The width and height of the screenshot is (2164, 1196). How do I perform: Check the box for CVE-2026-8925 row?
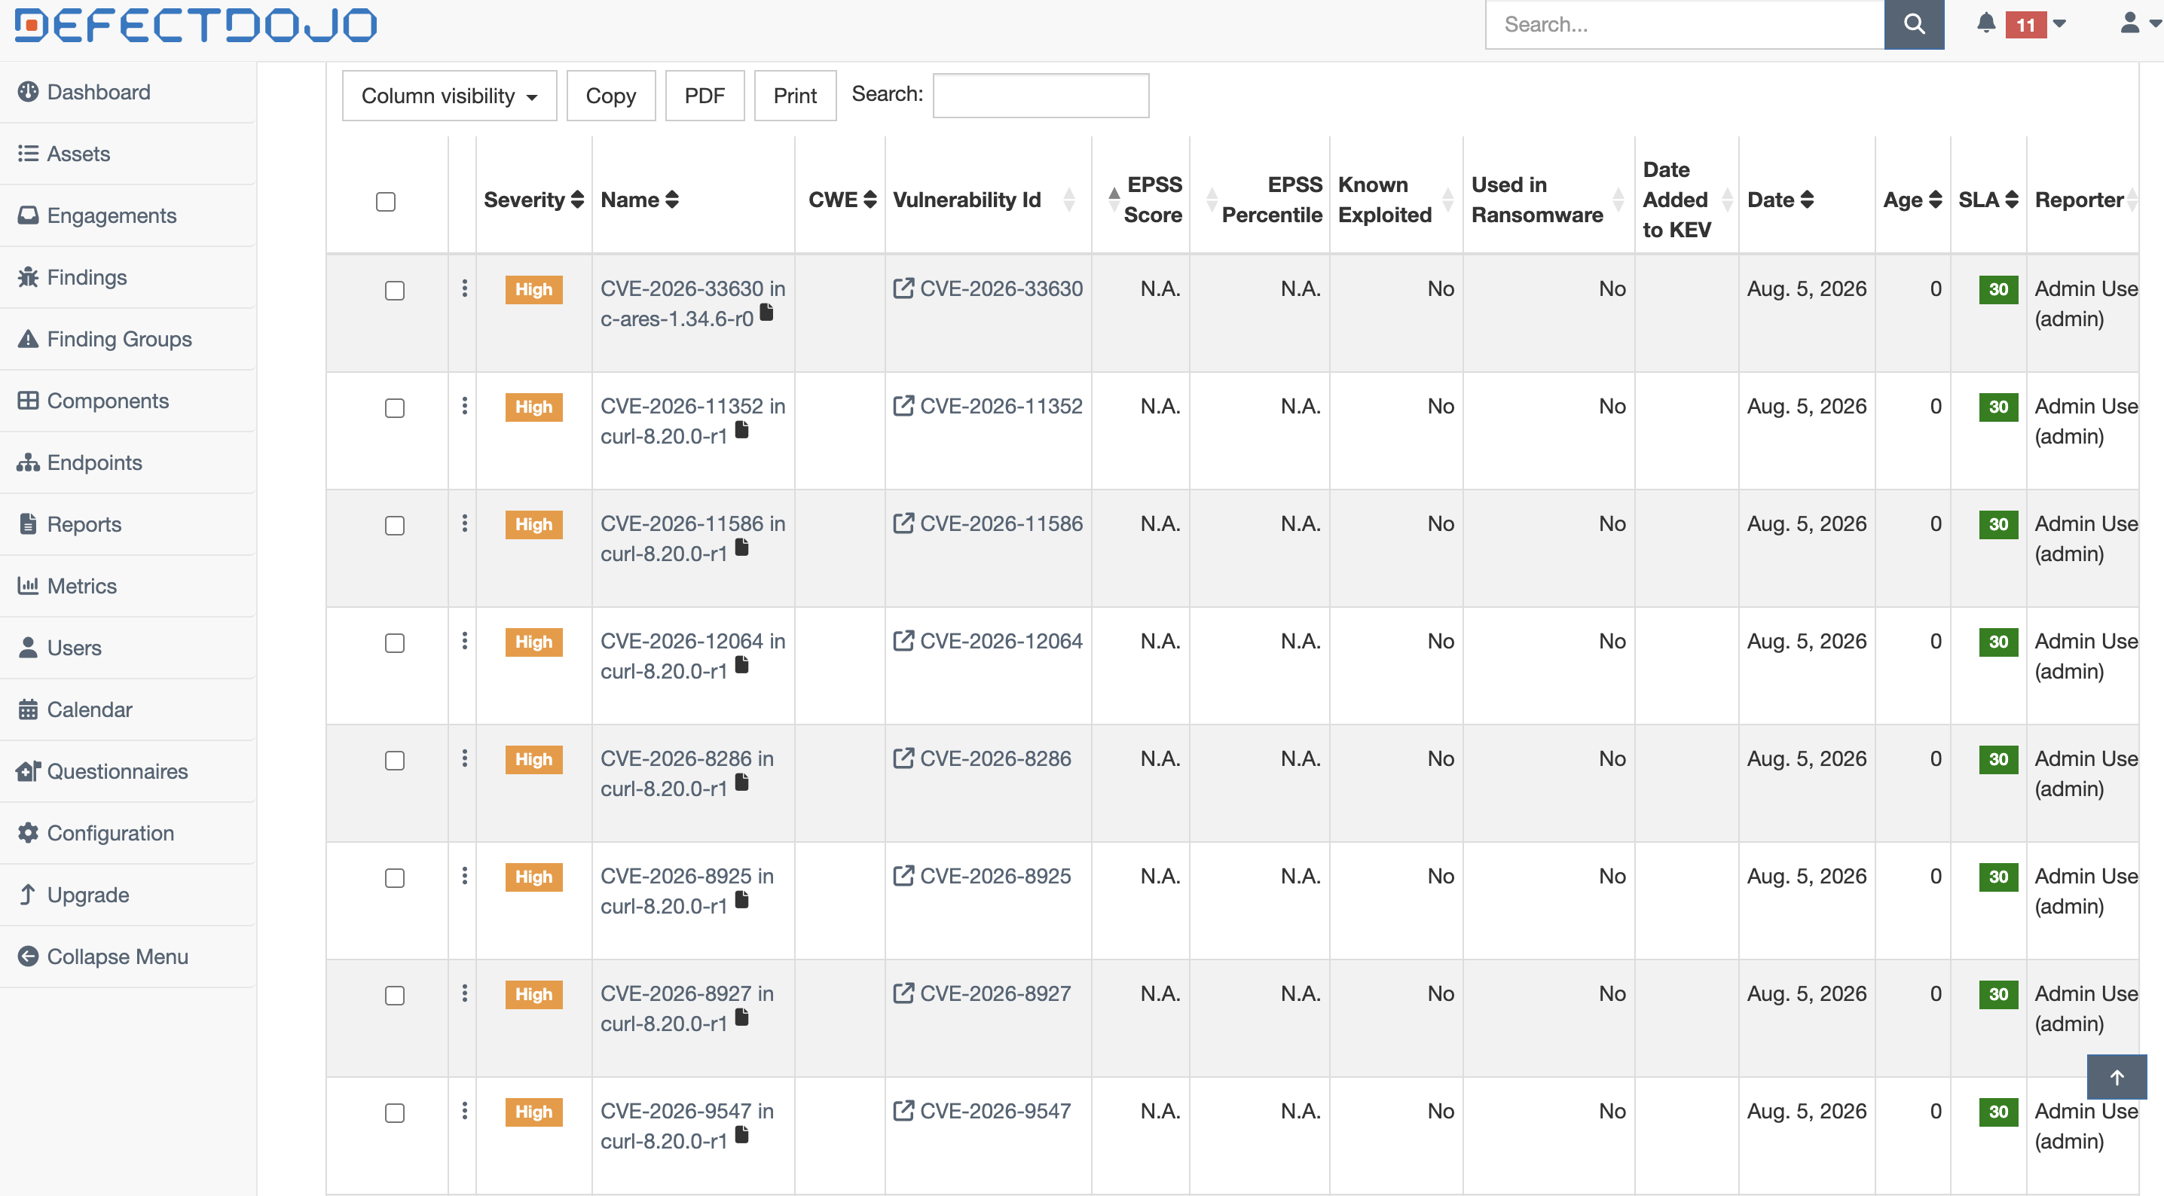pos(395,878)
